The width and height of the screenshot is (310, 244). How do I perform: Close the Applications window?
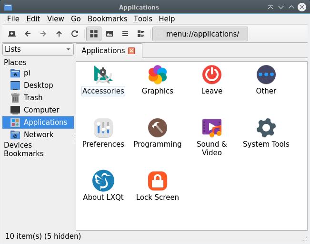[x=302, y=7]
